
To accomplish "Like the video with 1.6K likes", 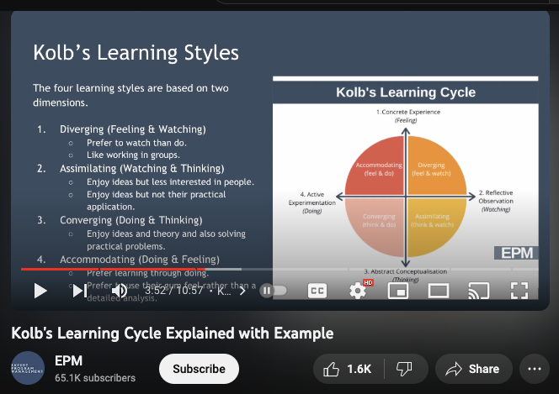I will pos(349,369).
